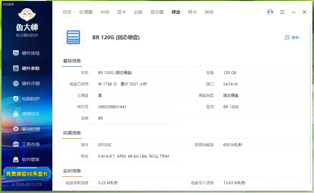Viewport: 314px width, 193px height.
Task: Click the 电脑防护 shield icon
Action: pyautogui.click(x=16, y=99)
